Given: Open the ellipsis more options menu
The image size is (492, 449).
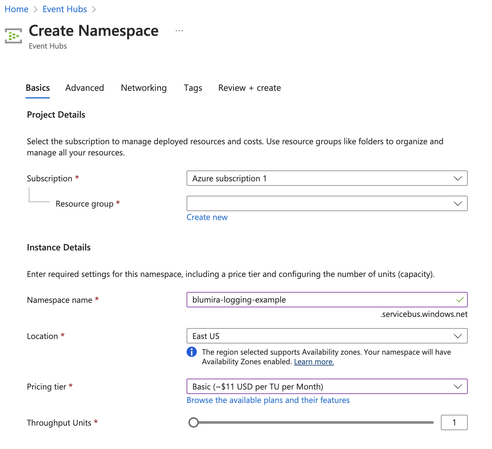Looking at the screenshot, I should [179, 31].
